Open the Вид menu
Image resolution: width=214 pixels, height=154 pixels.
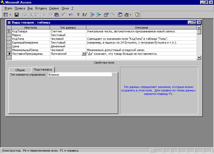tap(30, 8)
